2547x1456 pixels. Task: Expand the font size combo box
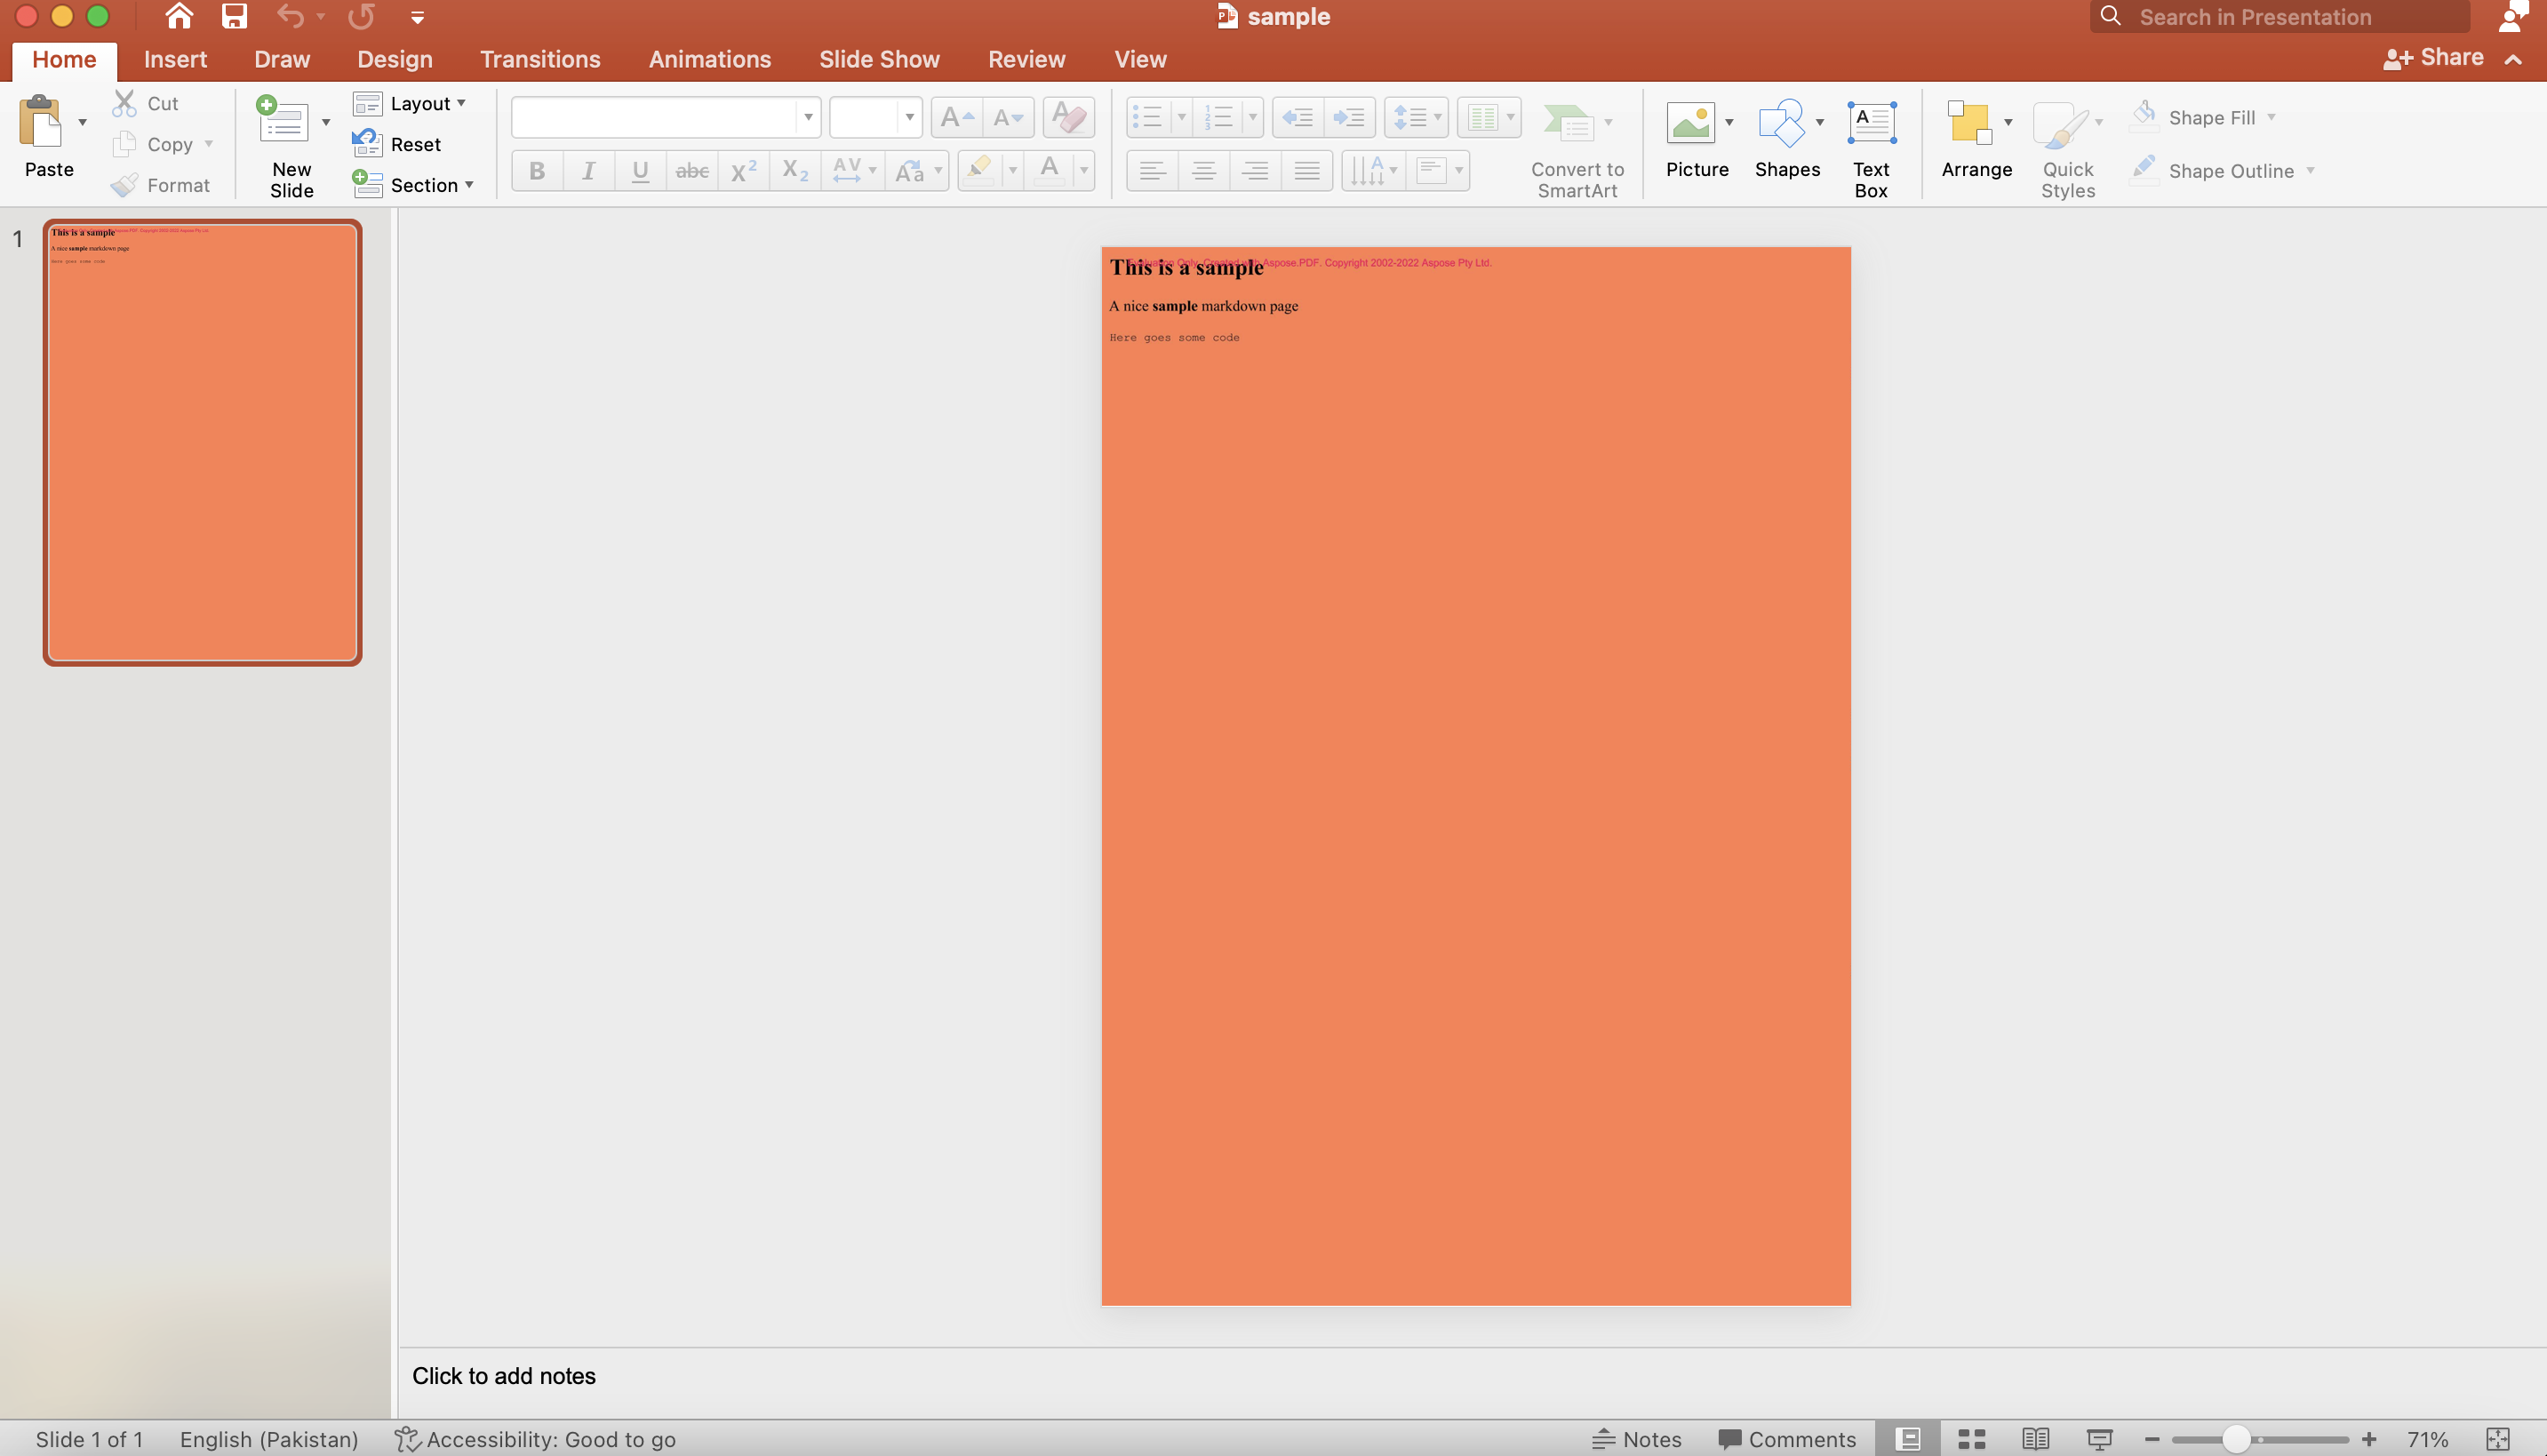906,117
